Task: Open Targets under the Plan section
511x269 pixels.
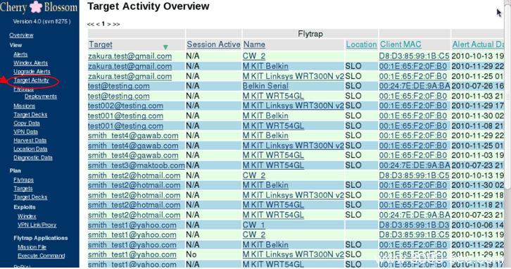Action: click(x=23, y=189)
